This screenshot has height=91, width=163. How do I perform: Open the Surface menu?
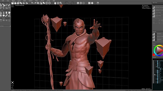tap(31, 1)
